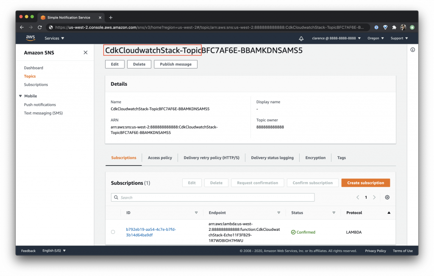Click the lambda endpoint ARN cell
This screenshot has width=434, height=276.
tap(244, 232)
